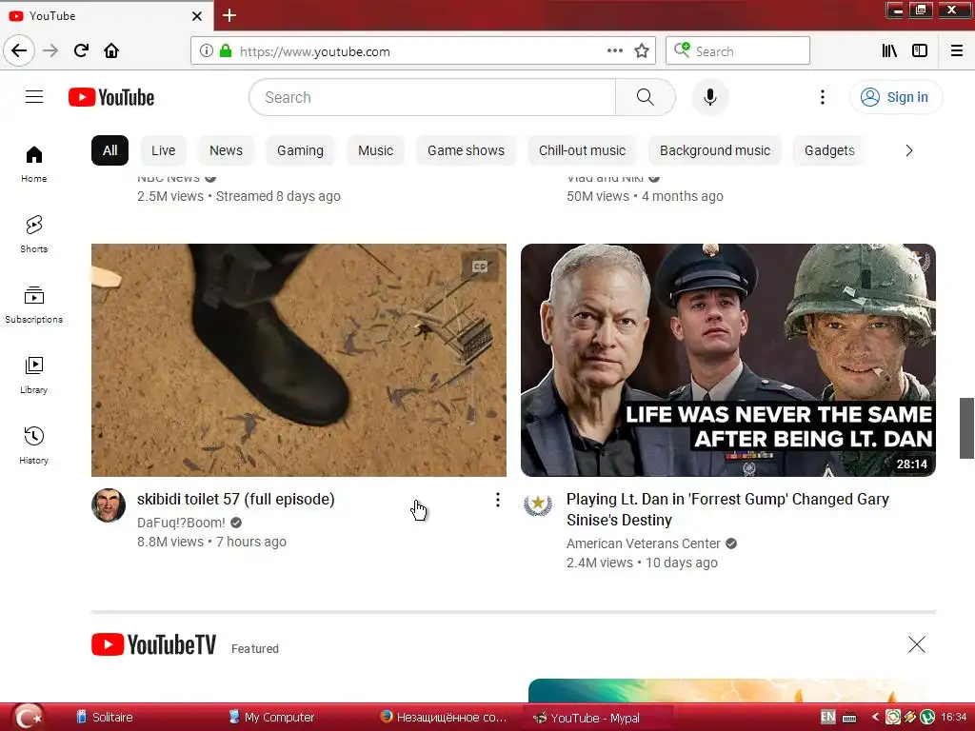The image size is (975, 731).
Task: Switch to Solitaire in the taskbar
Action: point(105,718)
